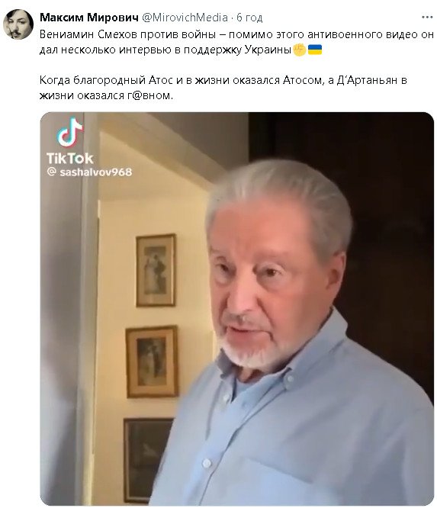Click the Ukrainian flag emoji

click(x=315, y=50)
